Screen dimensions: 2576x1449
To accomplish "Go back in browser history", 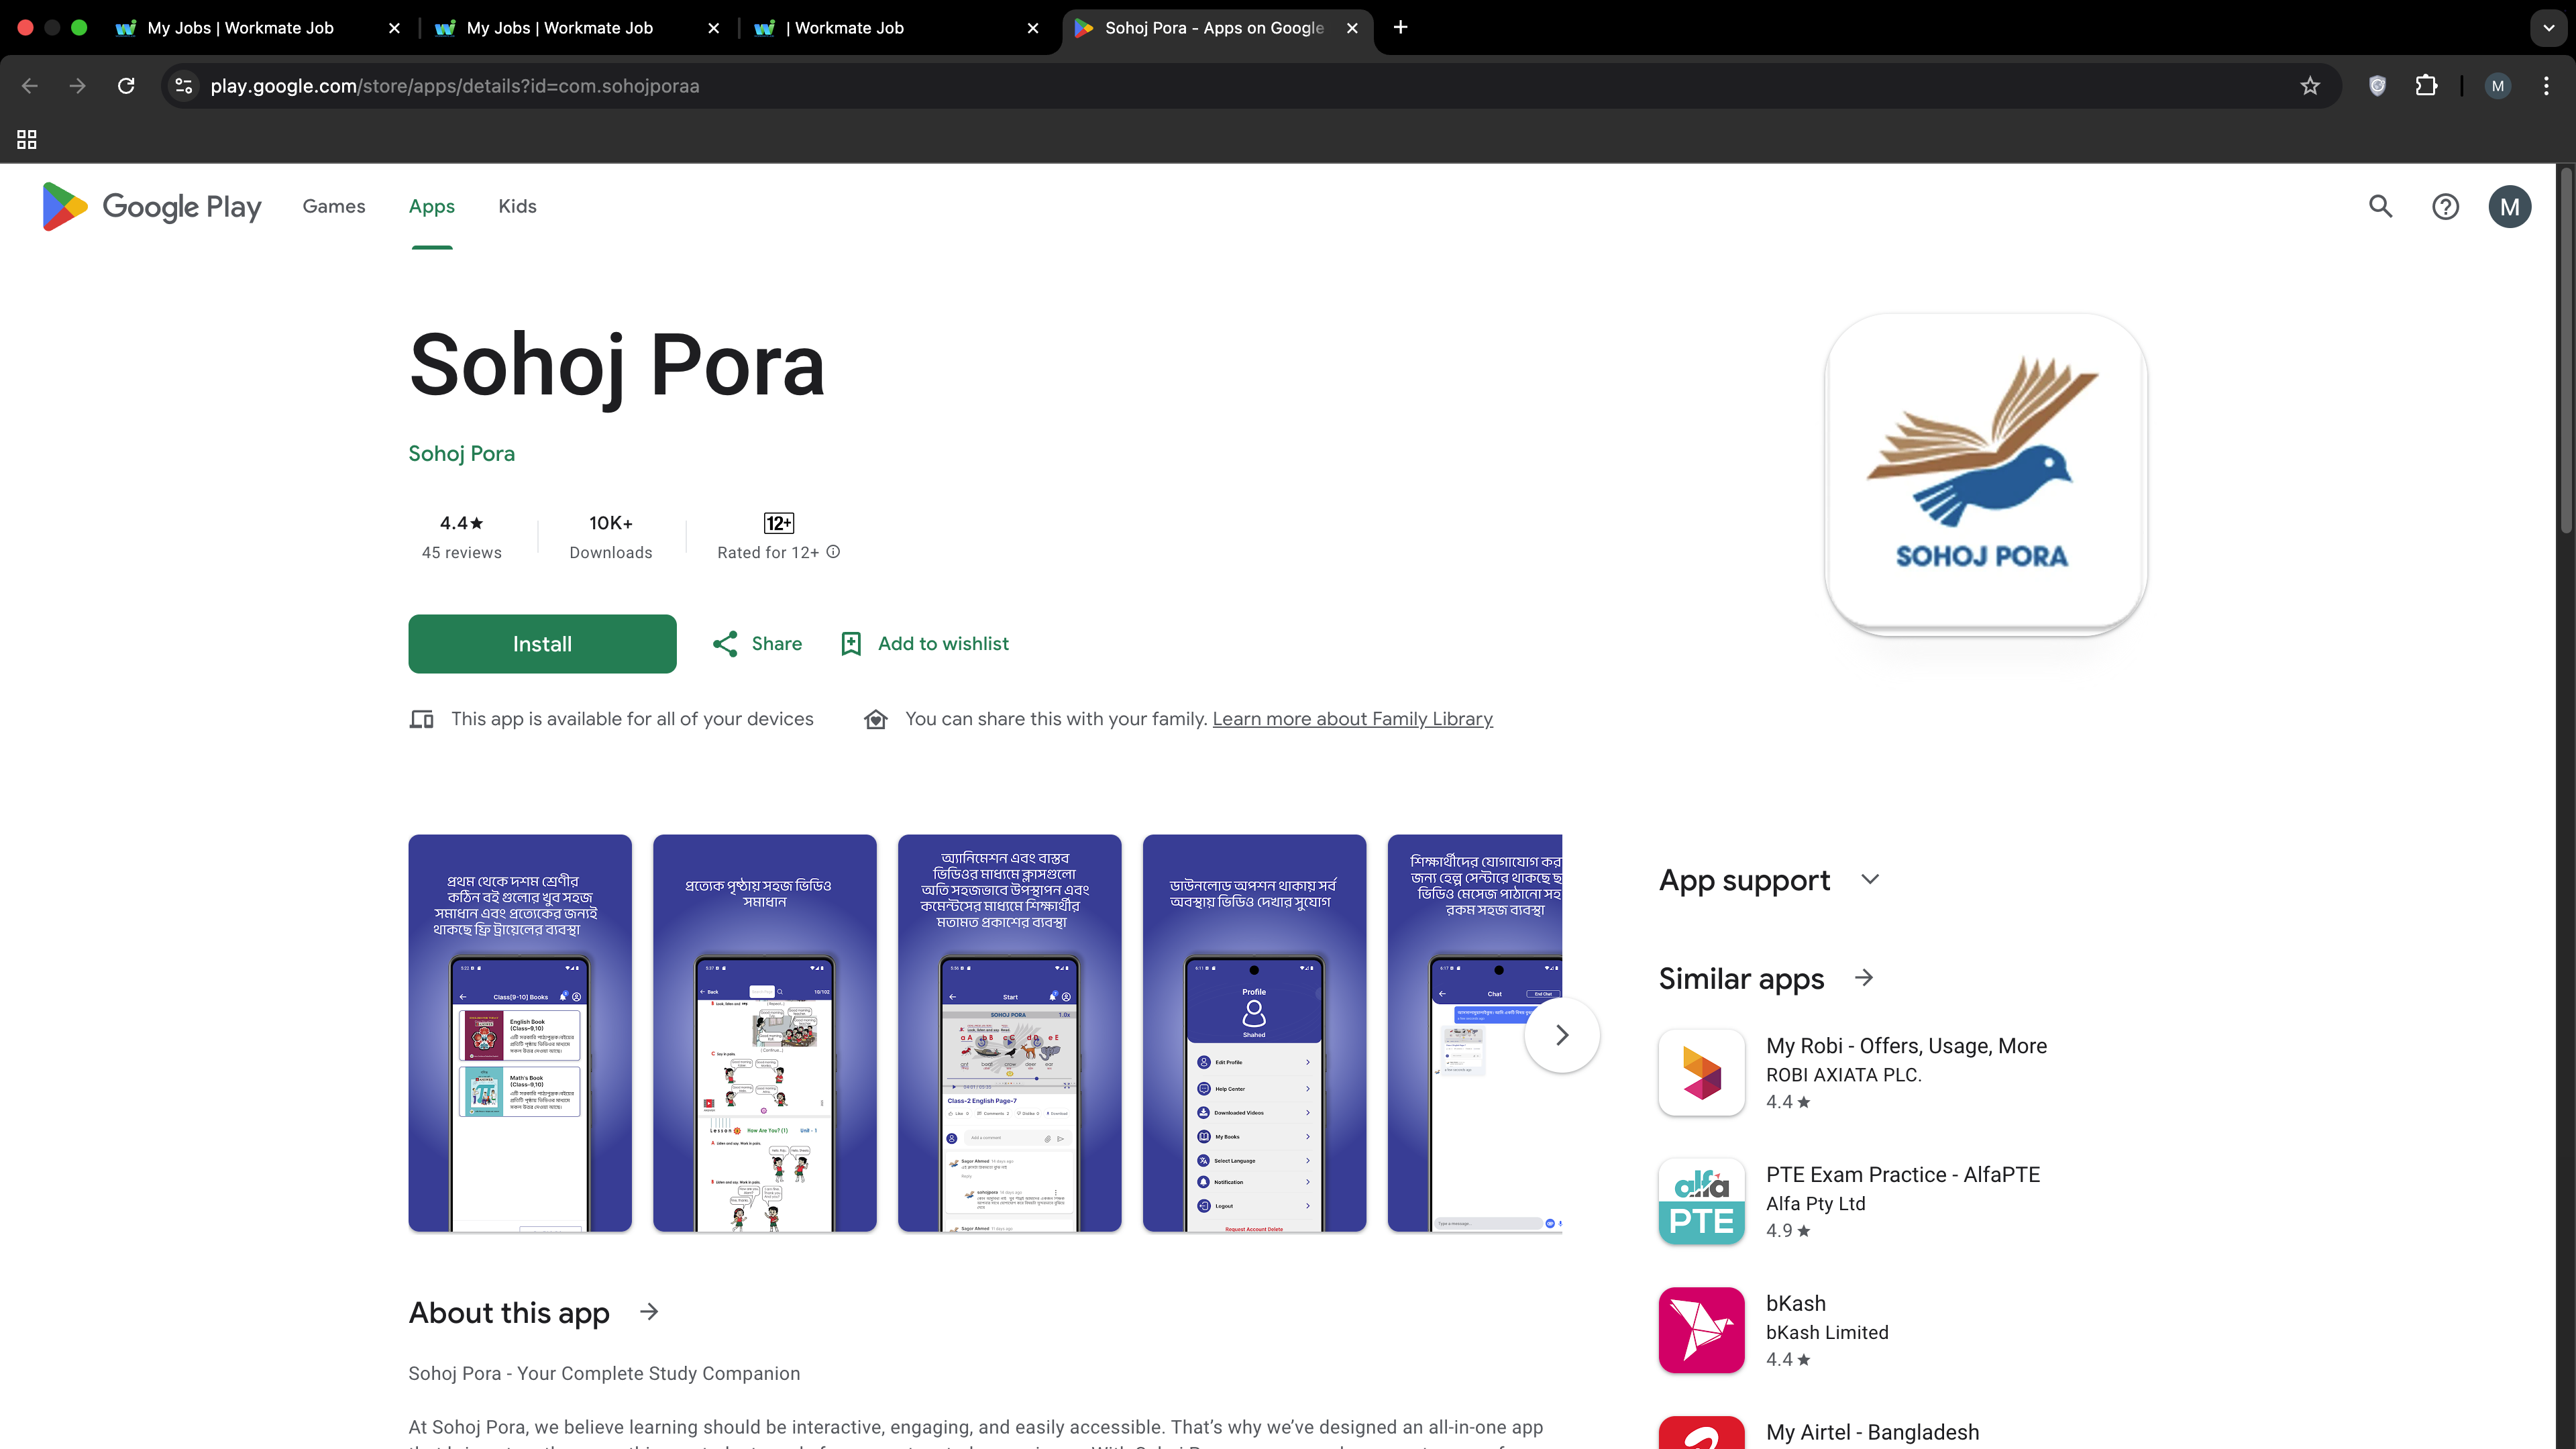I will [30, 86].
